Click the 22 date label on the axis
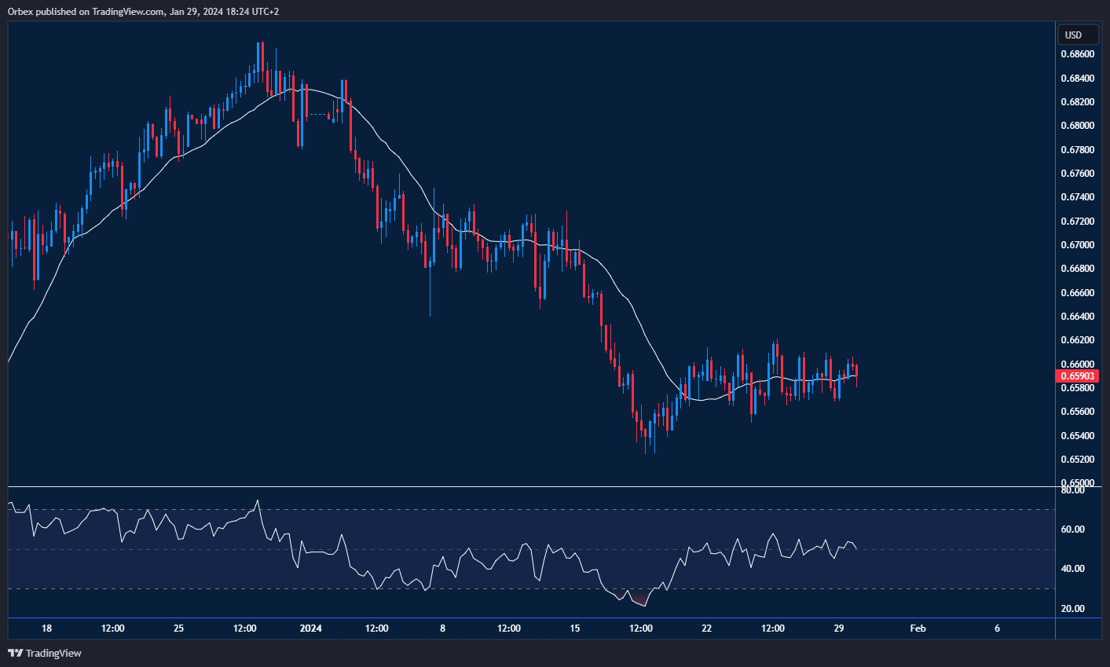Screen dimensions: 1110x667 click(705, 629)
